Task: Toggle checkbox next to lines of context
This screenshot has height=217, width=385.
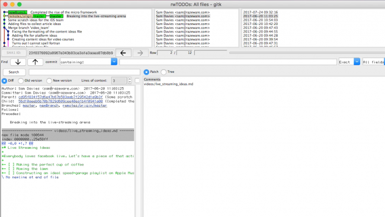Action: click(x=137, y=81)
